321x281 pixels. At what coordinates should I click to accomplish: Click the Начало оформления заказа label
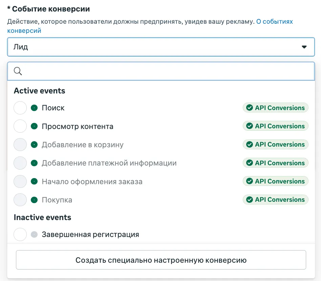[92, 181]
